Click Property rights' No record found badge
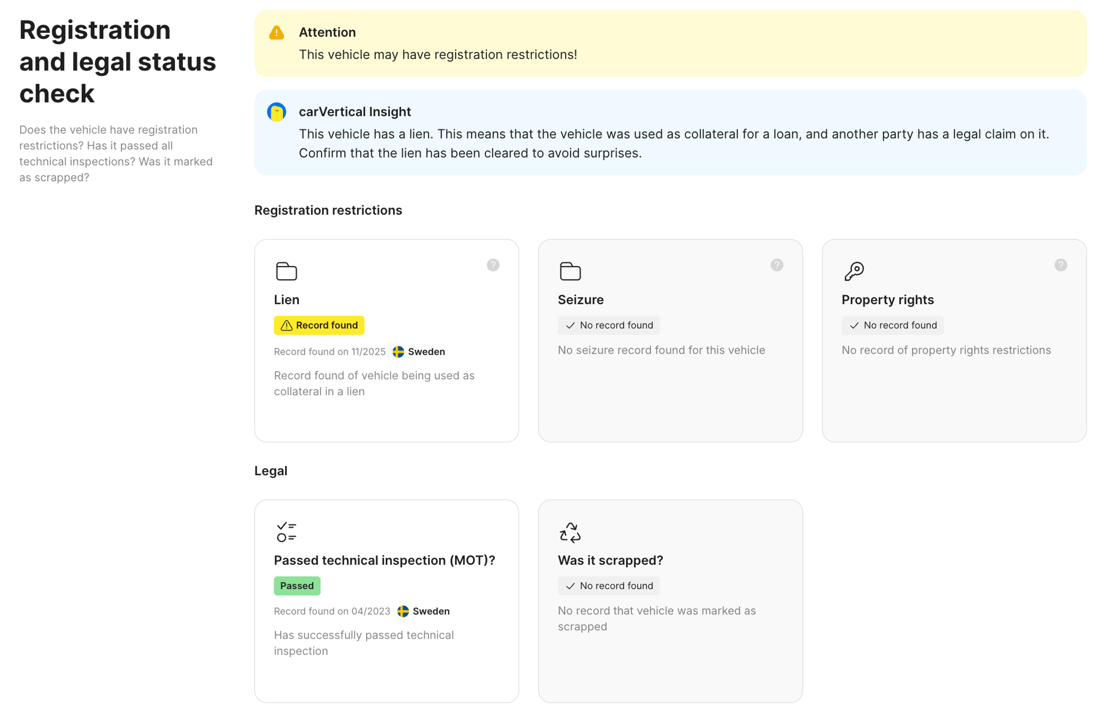1109x716 pixels. point(892,325)
